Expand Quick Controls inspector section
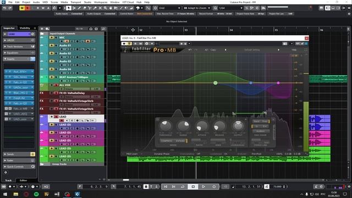 pyautogui.click(x=19, y=167)
